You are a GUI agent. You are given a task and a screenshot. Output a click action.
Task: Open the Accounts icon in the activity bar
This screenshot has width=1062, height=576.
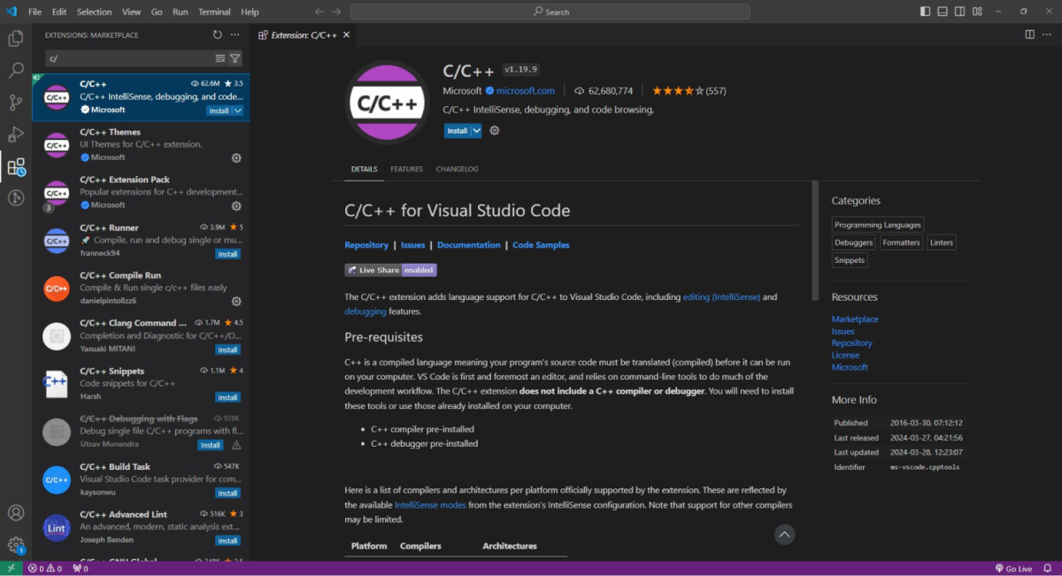[x=15, y=512]
